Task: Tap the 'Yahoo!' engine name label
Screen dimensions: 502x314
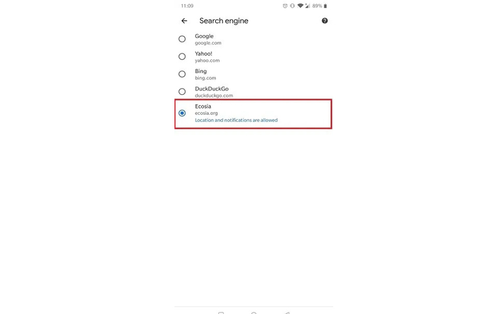Action: pyautogui.click(x=203, y=53)
